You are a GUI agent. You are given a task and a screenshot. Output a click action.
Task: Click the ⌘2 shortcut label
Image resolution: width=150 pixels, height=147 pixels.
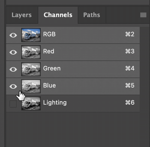click(x=130, y=34)
